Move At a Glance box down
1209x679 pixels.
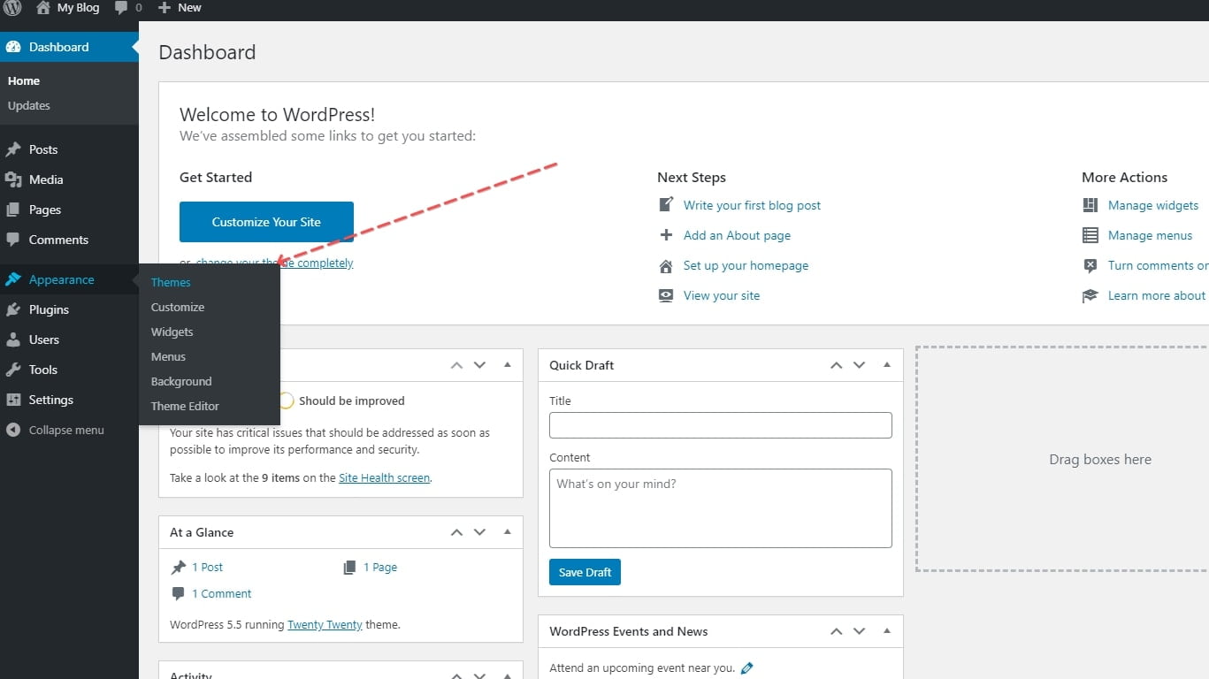click(479, 532)
